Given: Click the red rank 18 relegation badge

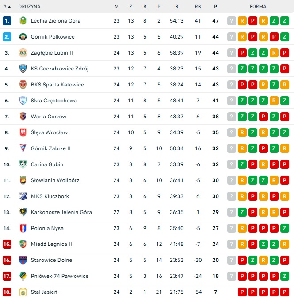Looking at the screenshot, I should pyautogui.click(x=7, y=292).
